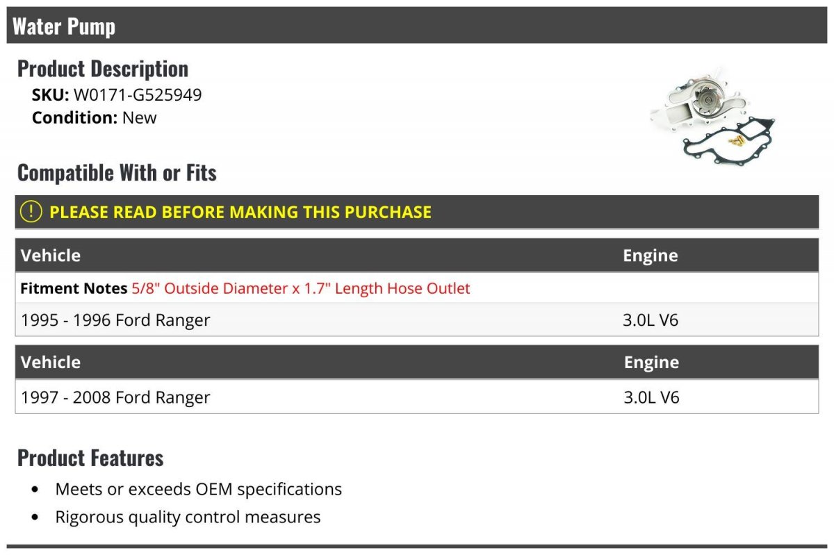Click the Vehicle header above 1997 - 2008 row

51,363
